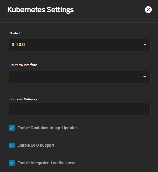Click the Node IP label
The image size is (158, 172).
[x=16, y=33]
